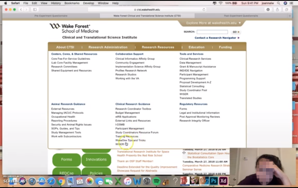This screenshot has width=298, height=188.
Task: Expand Explore More at wakehealth.edu dropdown
Action: [x=213, y=23]
